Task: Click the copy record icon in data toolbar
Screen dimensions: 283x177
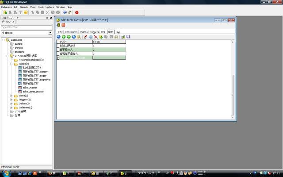Action: pyautogui.click(x=91, y=37)
